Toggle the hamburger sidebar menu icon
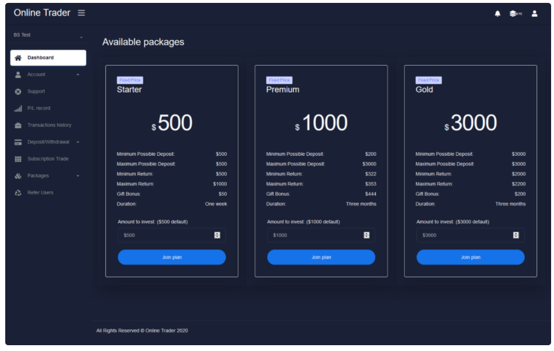554x351 pixels. (x=81, y=13)
